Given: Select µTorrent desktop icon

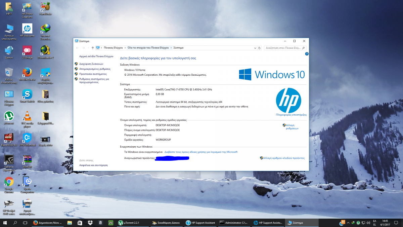Looking at the screenshot, I should [x=9, y=118].
